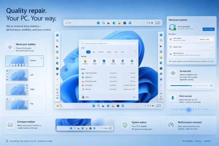Viewport: 219px width, 146px height.
Task: Show hidden tray icons on the top taskbar
Action: pyautogui.click(x=144, y=23)
